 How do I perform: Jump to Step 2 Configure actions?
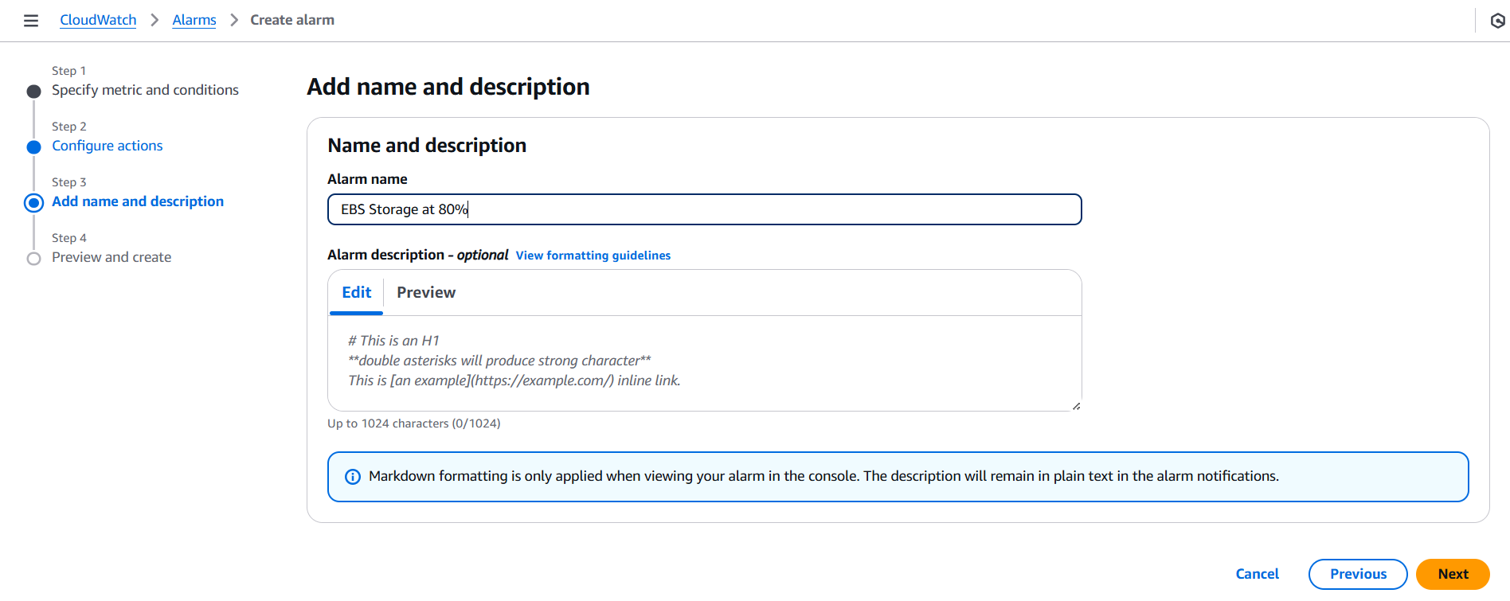108,146
